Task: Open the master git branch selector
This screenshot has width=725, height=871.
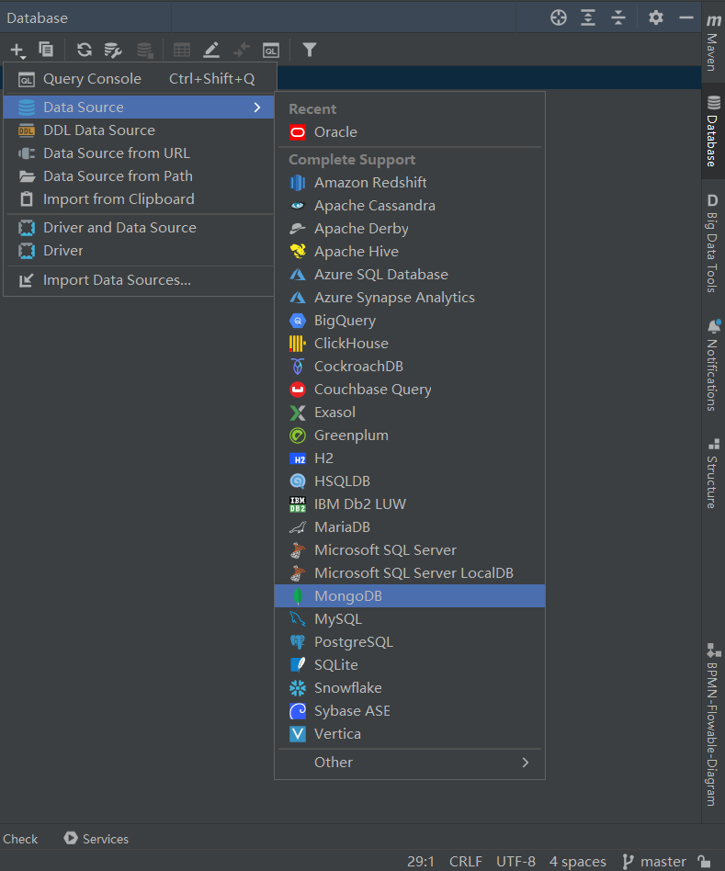Action: point(654,861)
